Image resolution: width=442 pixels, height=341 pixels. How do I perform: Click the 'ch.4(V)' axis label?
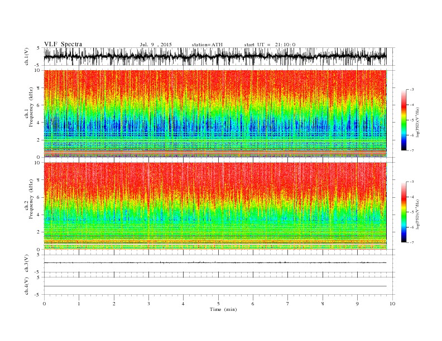tap(27, 286)
